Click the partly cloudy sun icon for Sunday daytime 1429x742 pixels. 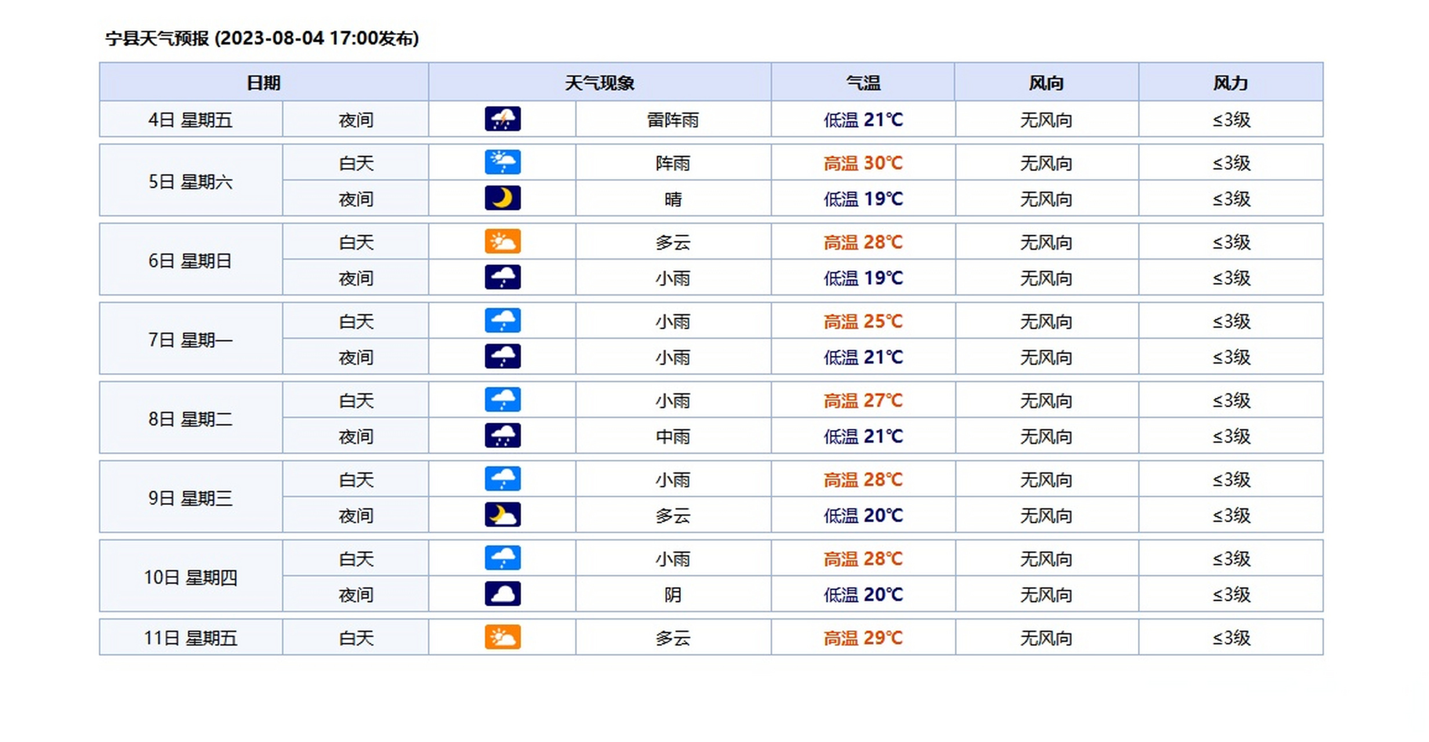point(502,242)
